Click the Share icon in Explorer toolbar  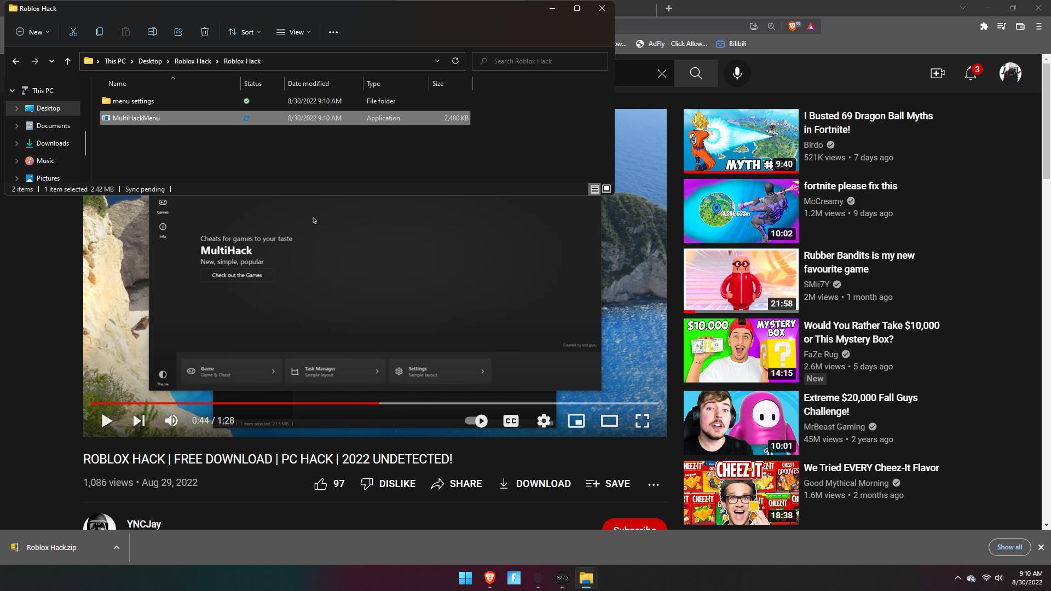(x=178, y=32)
